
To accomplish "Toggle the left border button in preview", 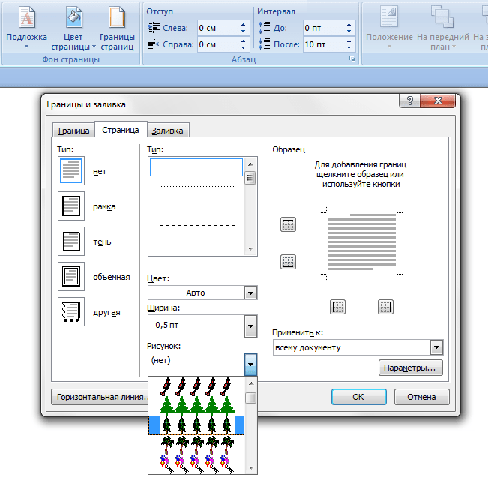I will pyautogui.click(x=338, y=306).
